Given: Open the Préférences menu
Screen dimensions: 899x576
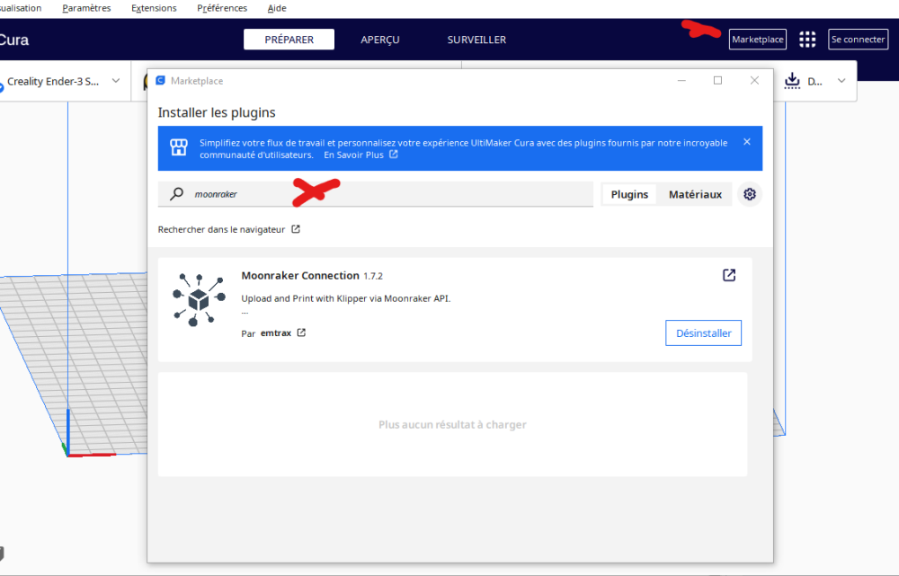Looking at the screenshot, I should (222, 8).
